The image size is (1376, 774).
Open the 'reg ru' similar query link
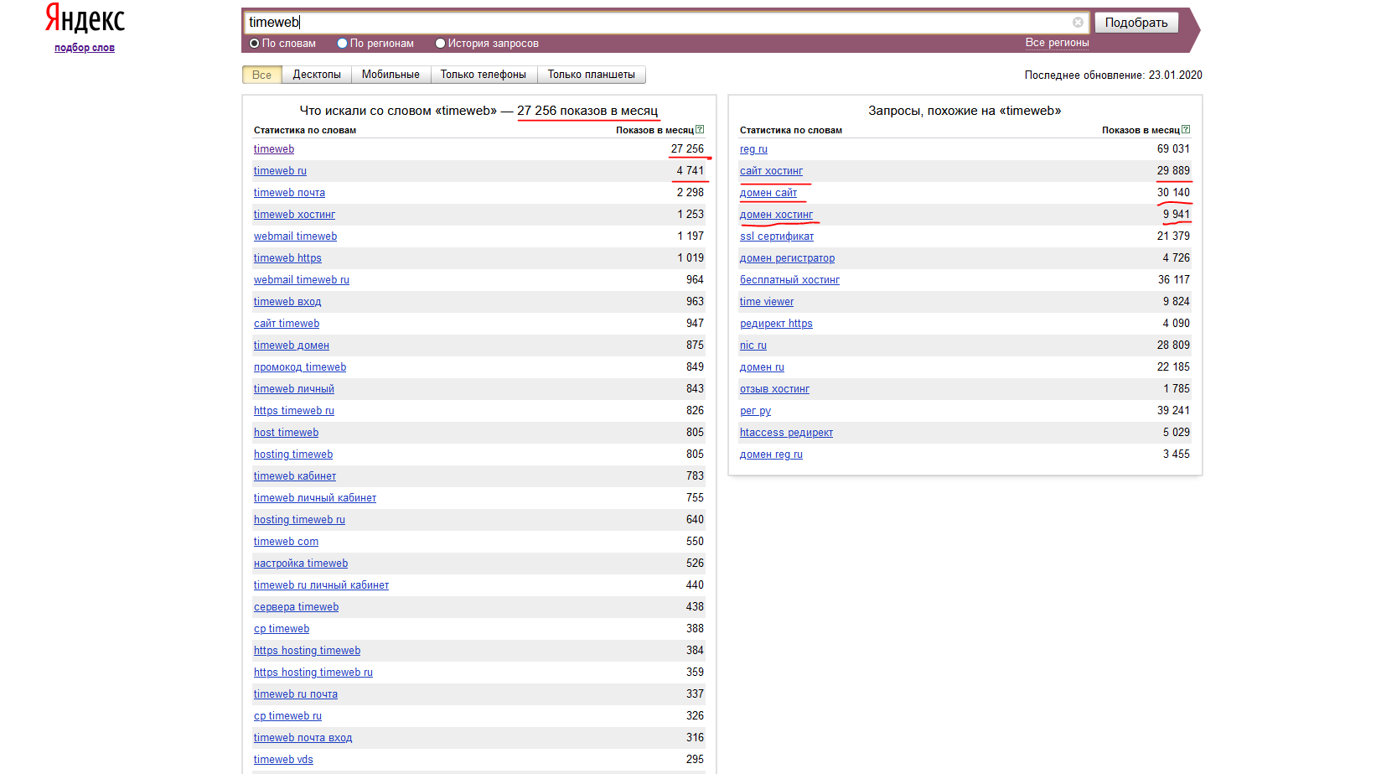pos(753,149)
